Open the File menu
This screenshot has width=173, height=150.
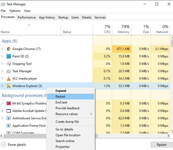pos(3,11)
